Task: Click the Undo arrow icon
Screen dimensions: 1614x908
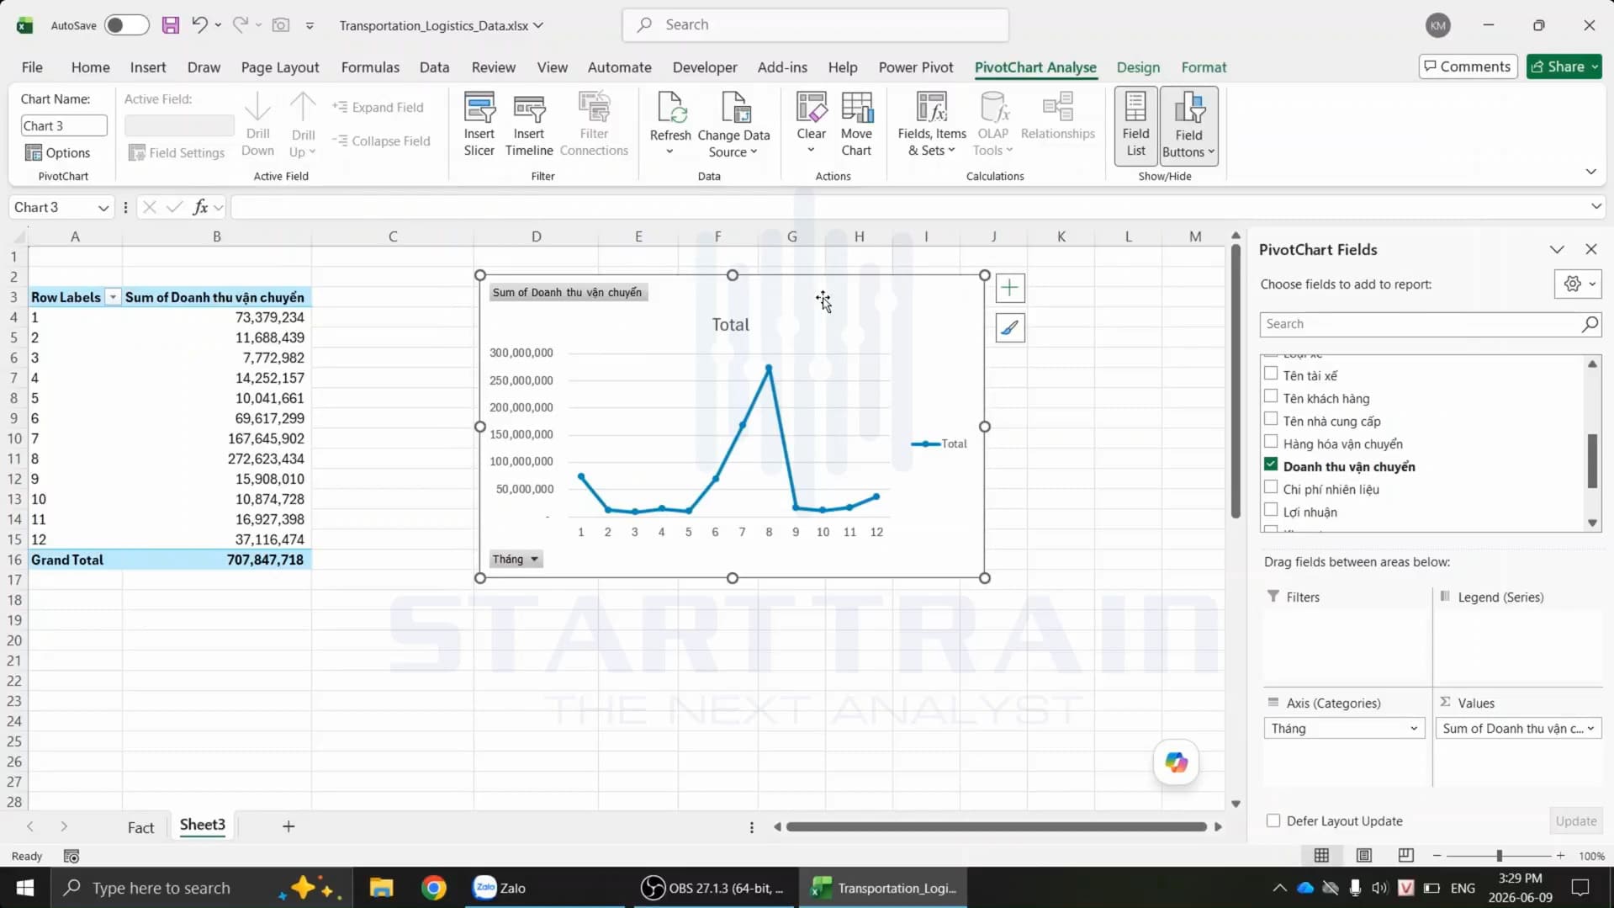Action: pyautogui.click(x=199, y=25)
